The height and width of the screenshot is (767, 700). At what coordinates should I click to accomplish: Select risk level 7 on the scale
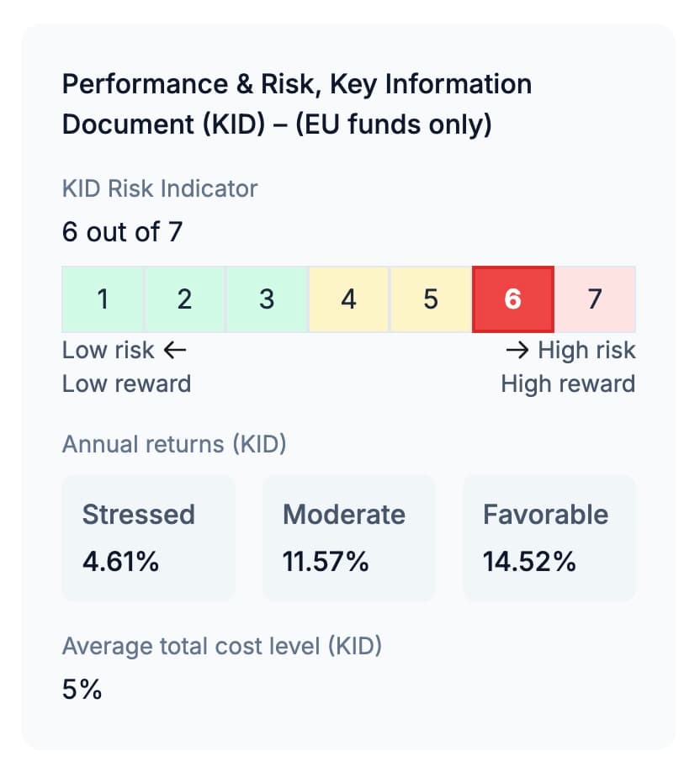[595, 299]
